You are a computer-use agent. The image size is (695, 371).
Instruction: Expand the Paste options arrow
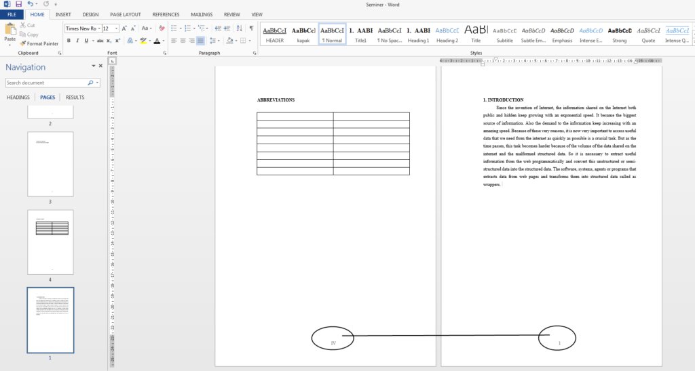(x=10, y=44)
